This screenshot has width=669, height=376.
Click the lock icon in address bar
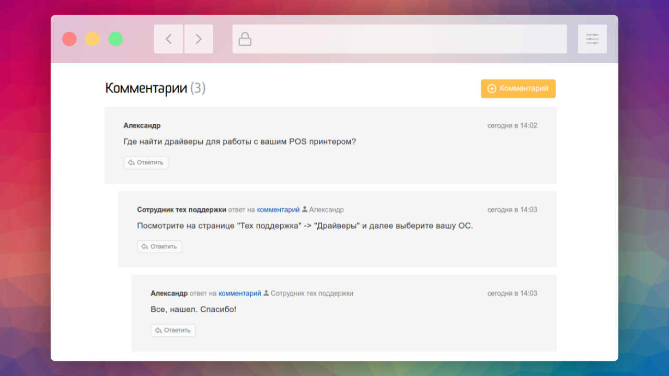coord(245,39)
